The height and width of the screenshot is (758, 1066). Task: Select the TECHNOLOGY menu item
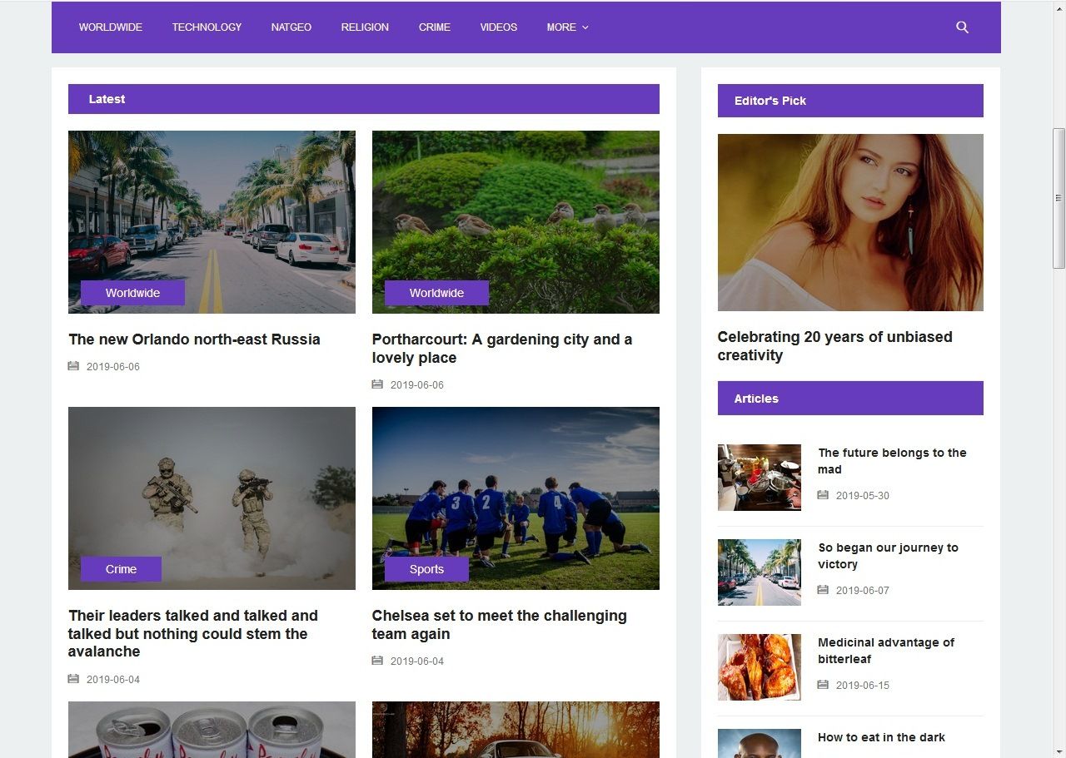pyautogui.click(x=207, y=27)
